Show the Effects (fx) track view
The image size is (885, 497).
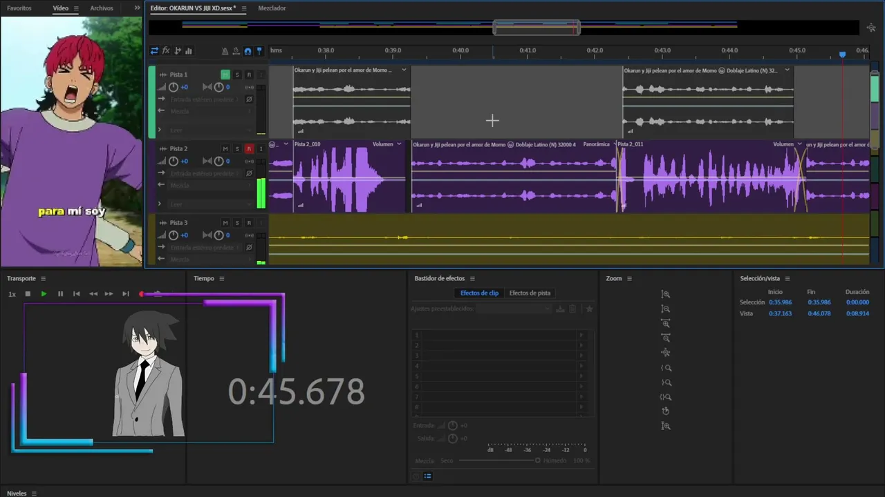pyautogui.click(x=166, y=50)
